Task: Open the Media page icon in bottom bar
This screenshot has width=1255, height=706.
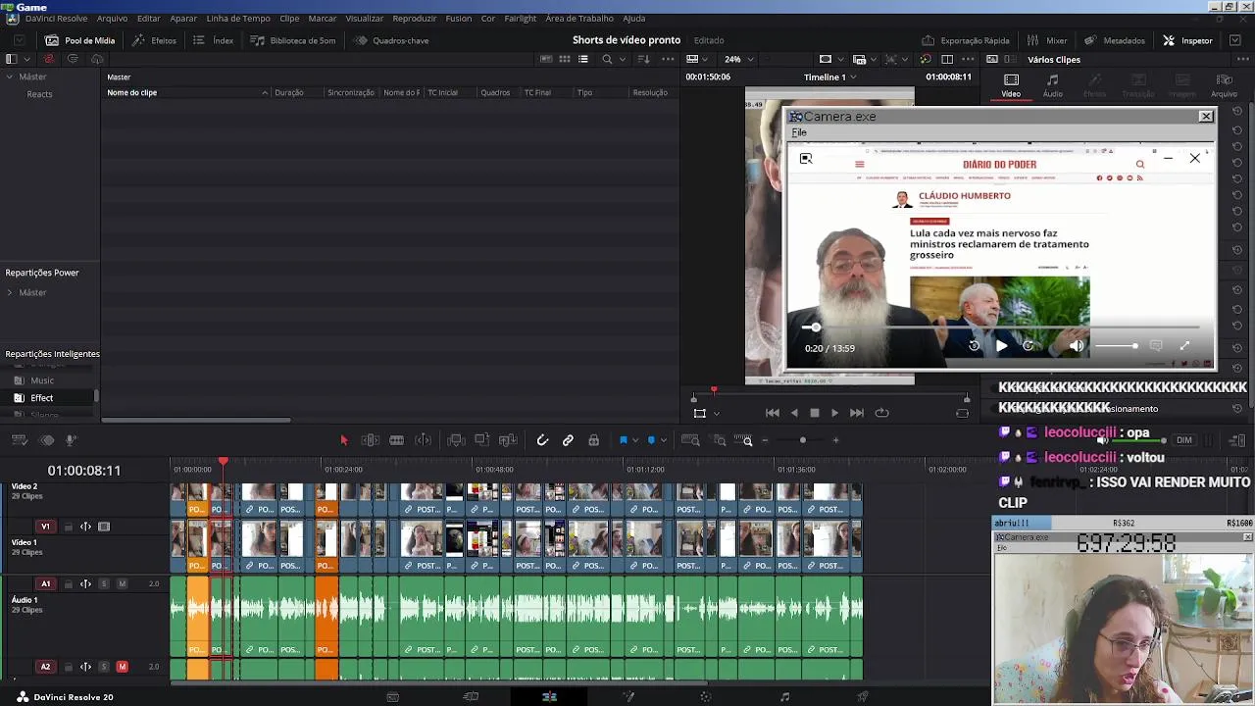Action: pos(392,697)
